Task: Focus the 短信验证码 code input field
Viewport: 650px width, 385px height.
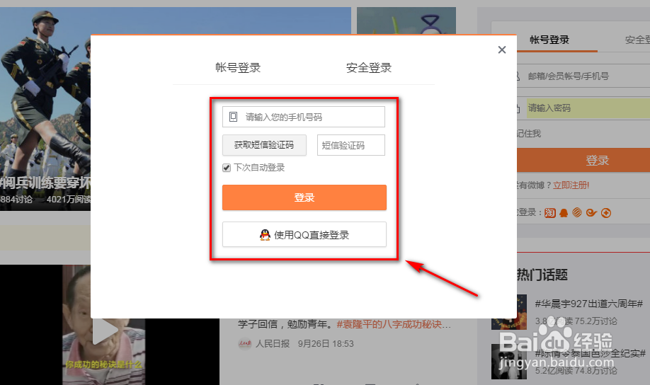Action: (350, 145)
